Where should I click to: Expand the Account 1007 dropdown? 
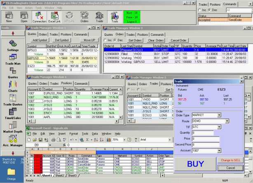[x=219, y=151]
